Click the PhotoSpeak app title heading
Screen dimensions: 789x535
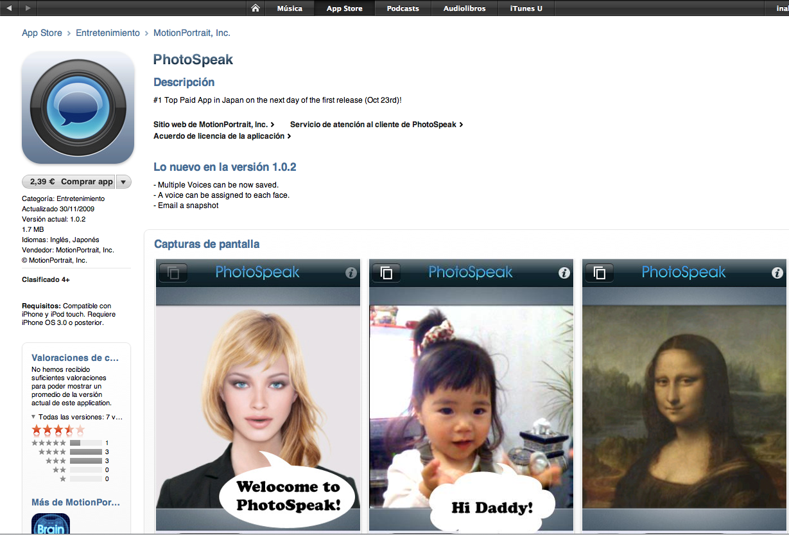193,60
